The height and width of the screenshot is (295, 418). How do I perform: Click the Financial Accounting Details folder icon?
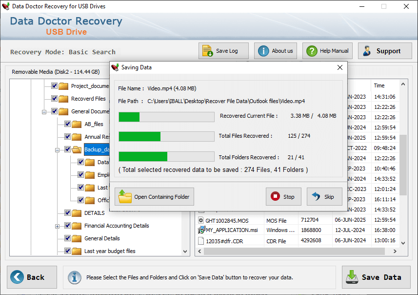pos(77,226)
